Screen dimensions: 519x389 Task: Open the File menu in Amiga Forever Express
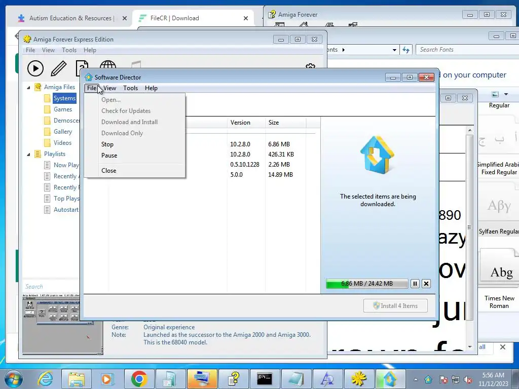(x=30, y=50)
